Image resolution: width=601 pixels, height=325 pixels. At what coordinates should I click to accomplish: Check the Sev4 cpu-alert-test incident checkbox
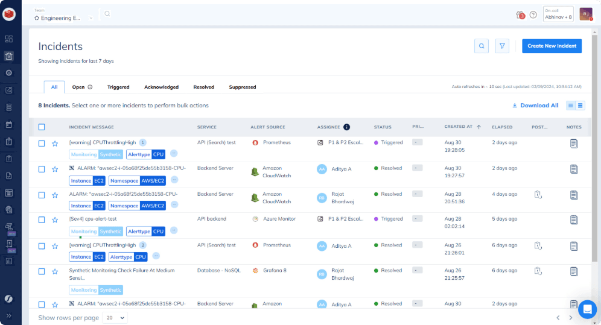42,220
